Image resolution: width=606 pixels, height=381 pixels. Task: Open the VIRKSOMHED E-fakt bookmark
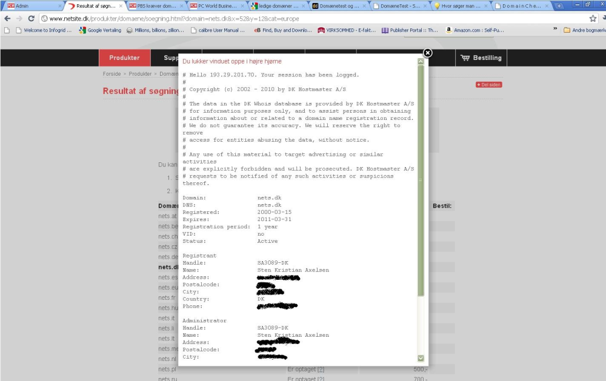pyautogui.click(x=347, y=30)
